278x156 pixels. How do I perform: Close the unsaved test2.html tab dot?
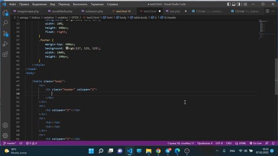click(x=159, y=11)
